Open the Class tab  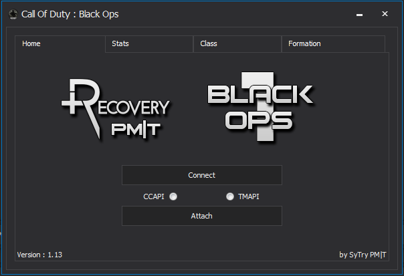pos(237,44)
